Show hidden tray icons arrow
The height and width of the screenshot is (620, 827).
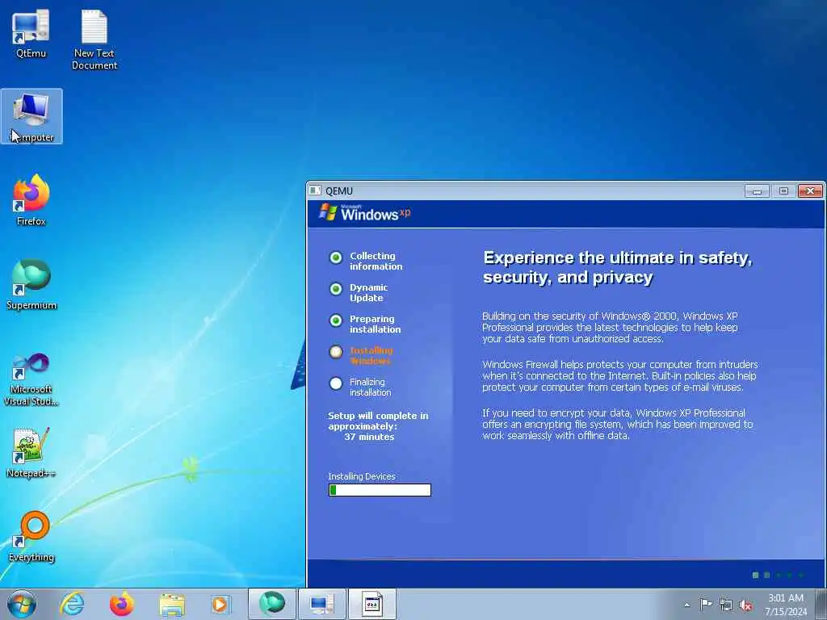(686, 605)
